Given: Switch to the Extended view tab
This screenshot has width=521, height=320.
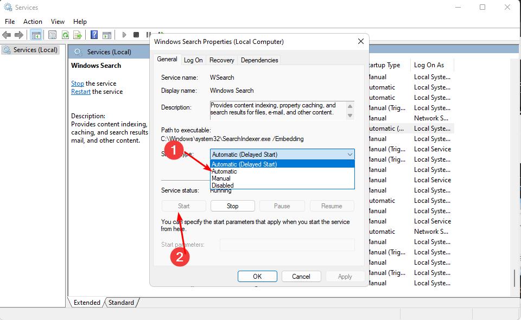Looking at the screenshot, I should [x=87, y=303].
